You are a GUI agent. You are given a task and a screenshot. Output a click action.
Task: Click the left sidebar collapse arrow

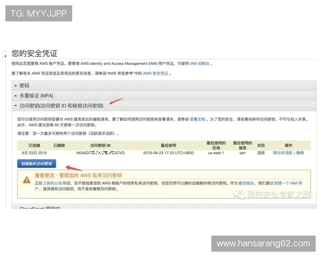click(x=5, y=56)
